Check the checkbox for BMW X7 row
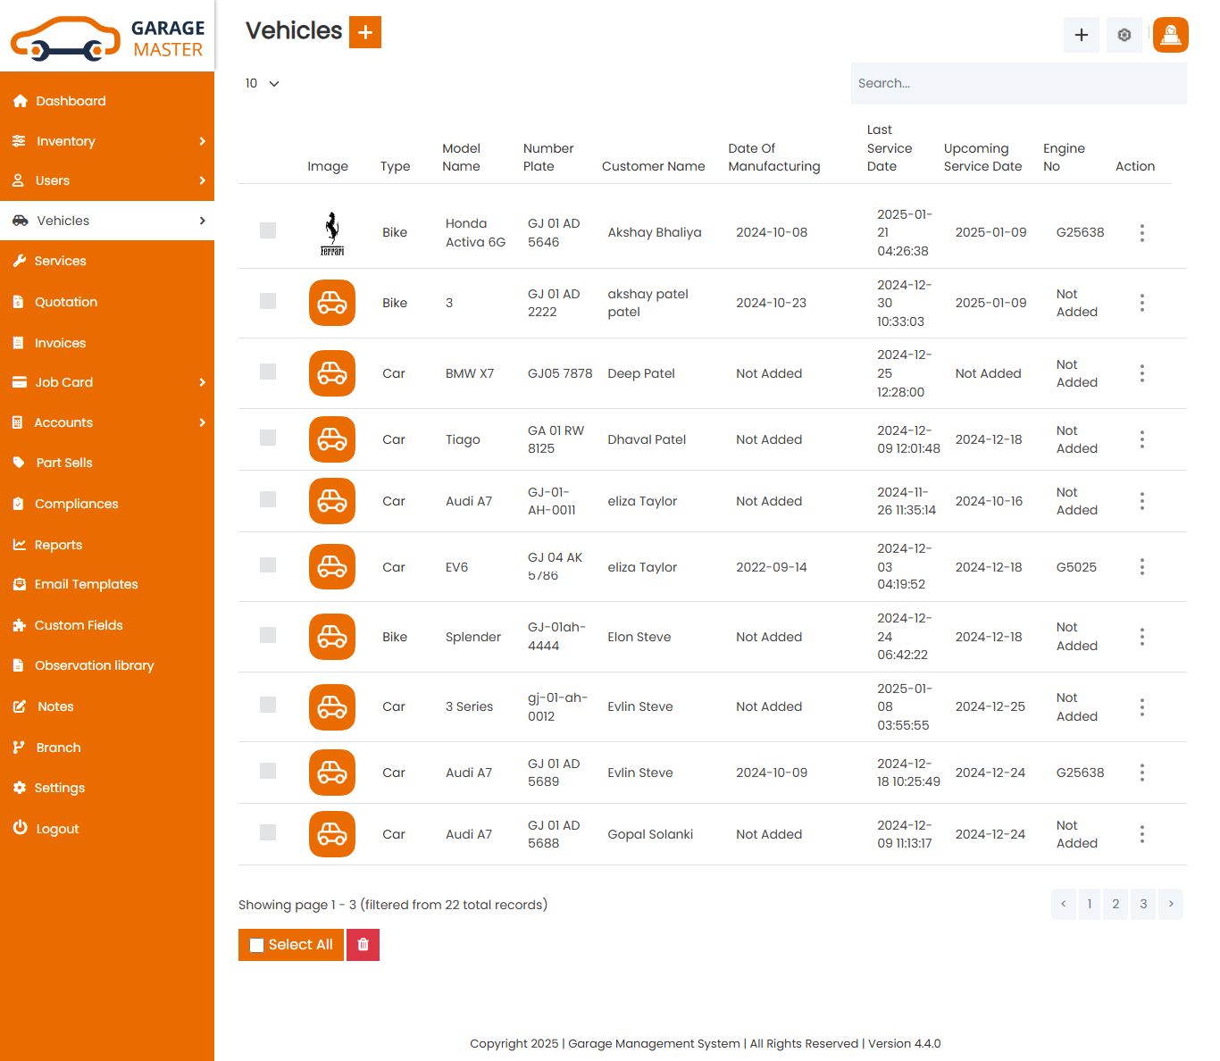Screen dimensions: 1220x1061 268,373
